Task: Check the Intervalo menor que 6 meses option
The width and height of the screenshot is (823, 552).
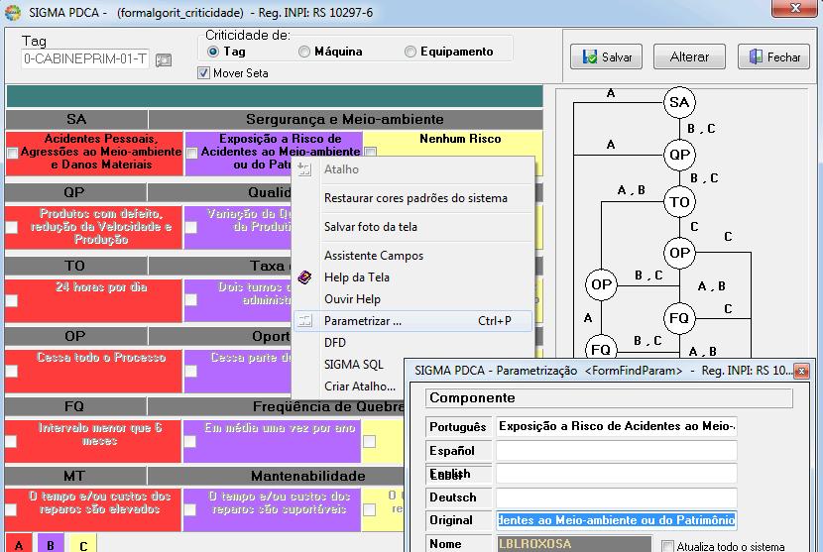Action: [12, 441]
